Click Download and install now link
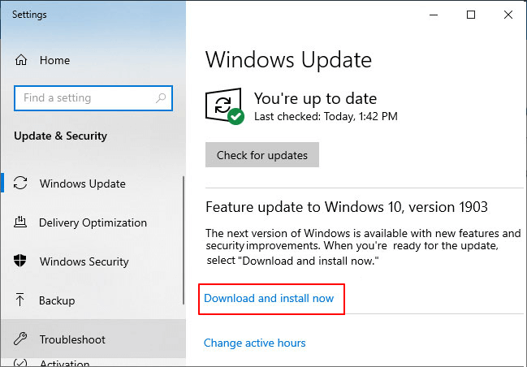 tap(269, 298)
